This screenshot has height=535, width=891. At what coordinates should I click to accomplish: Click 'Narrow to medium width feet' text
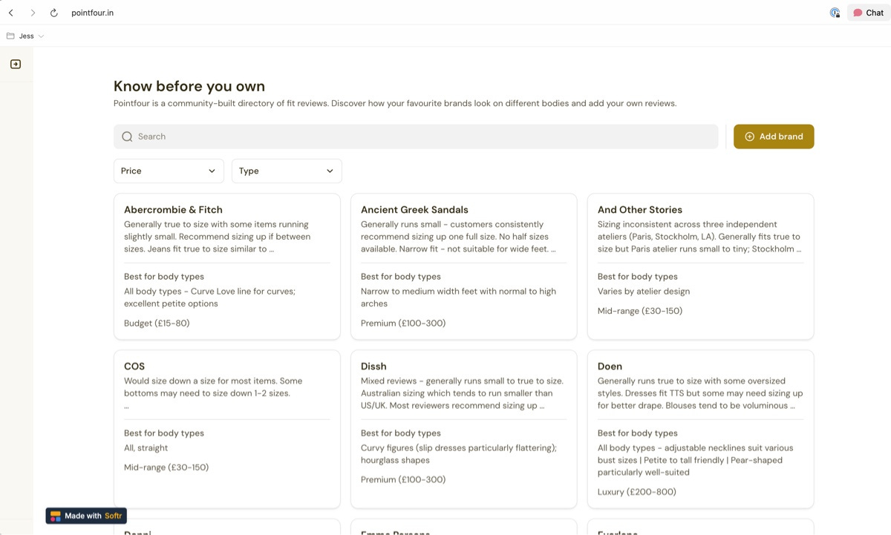click(x=458, y=298)
